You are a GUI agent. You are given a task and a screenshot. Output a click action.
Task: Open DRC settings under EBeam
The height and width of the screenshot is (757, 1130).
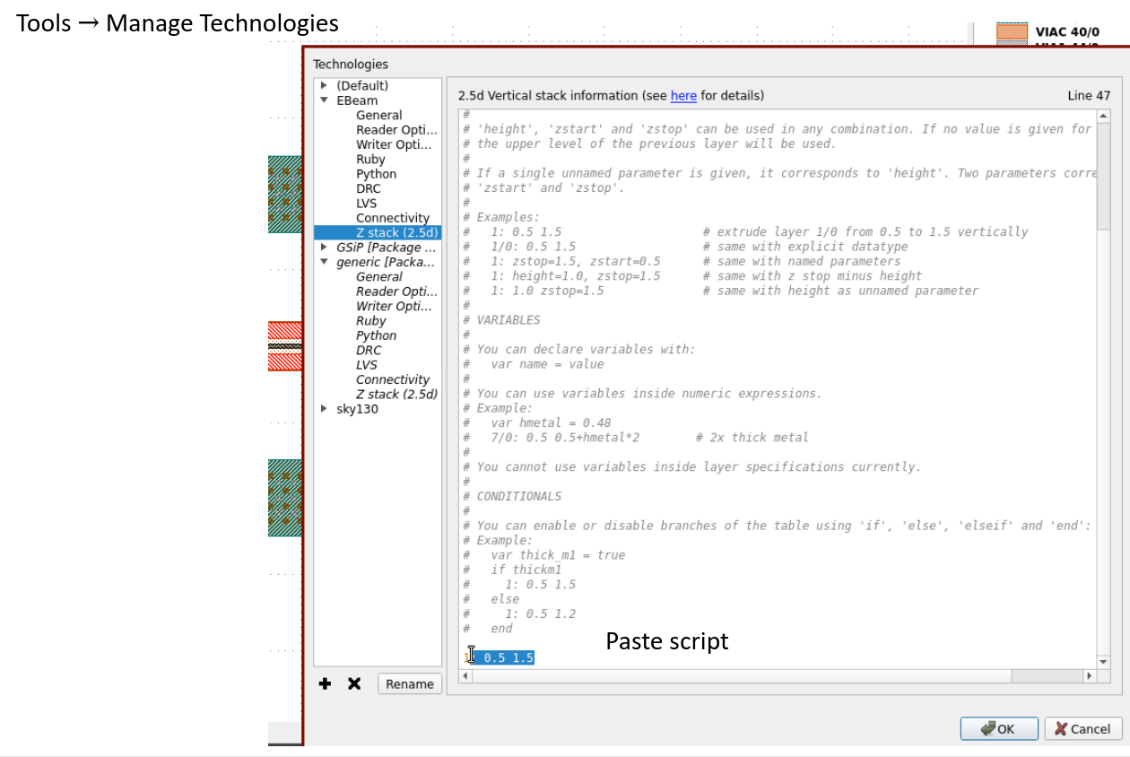[x=368, y=188]
